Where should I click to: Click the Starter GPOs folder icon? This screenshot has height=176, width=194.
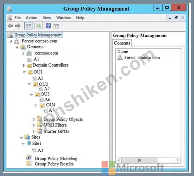39,131
